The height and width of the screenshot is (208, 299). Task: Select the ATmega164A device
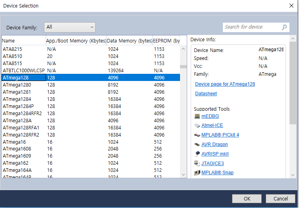(x=91, y=170)
